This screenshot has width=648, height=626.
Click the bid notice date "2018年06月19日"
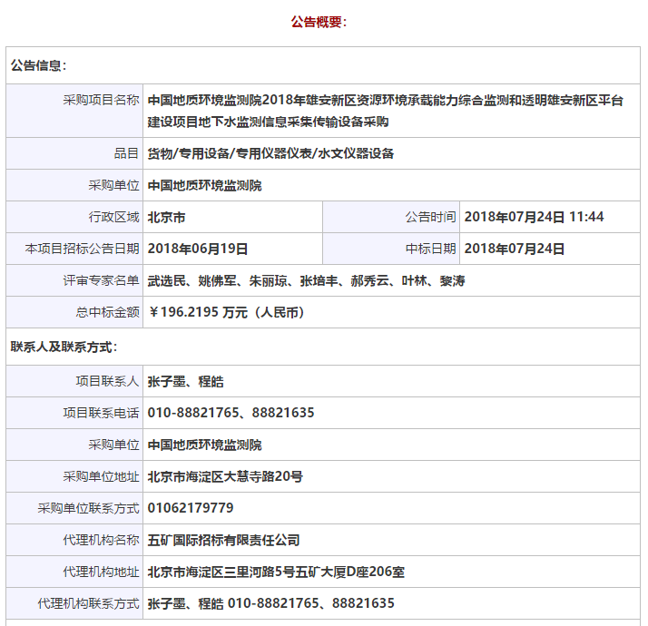pyautogui.click(x=197, y=249)
